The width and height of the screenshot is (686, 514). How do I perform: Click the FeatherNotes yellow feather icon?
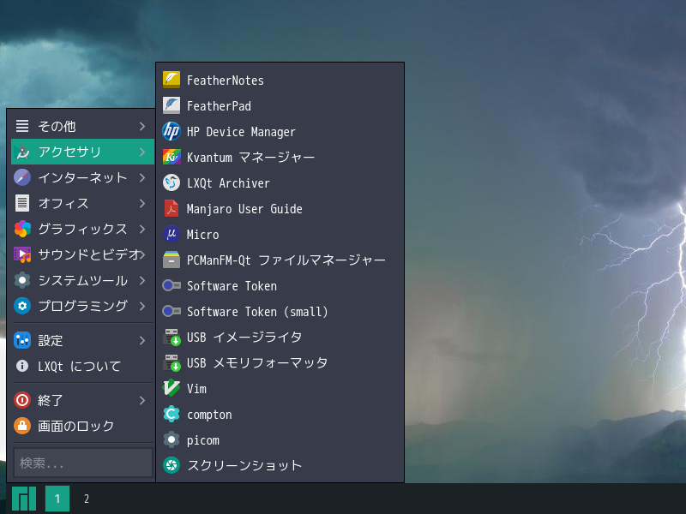tap(171, 80)
